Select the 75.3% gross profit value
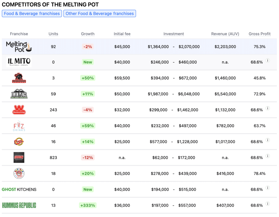Viewport: 279px width, 217px height. point(259,47)
